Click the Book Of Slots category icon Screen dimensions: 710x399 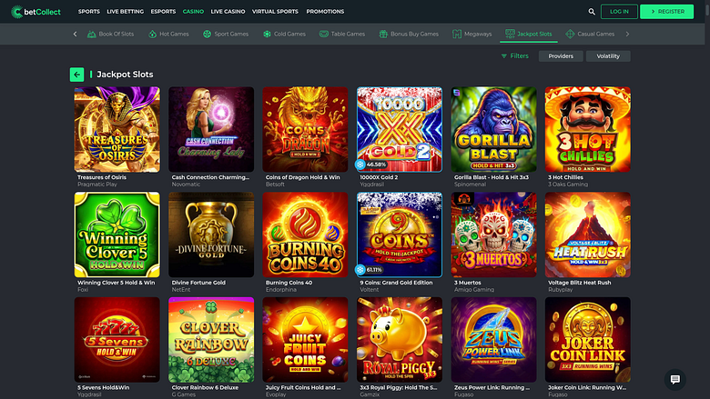point(91,34)
